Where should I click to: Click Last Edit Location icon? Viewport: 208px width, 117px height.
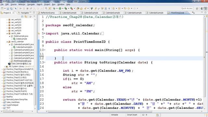(125, 8)
